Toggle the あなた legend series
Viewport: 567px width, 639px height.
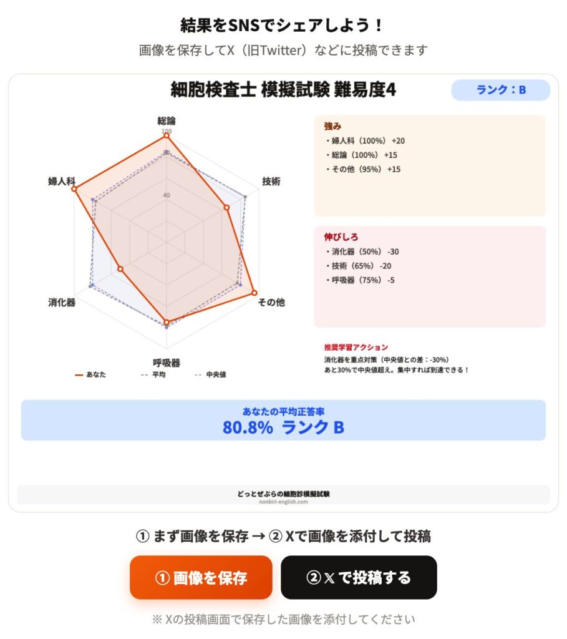click(91, 375)
